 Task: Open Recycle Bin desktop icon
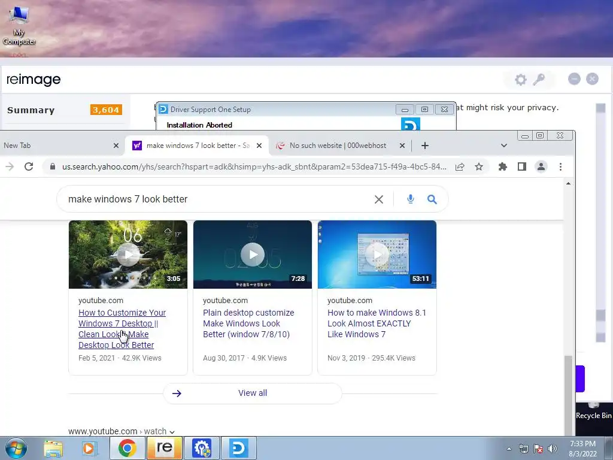(593, 411)
